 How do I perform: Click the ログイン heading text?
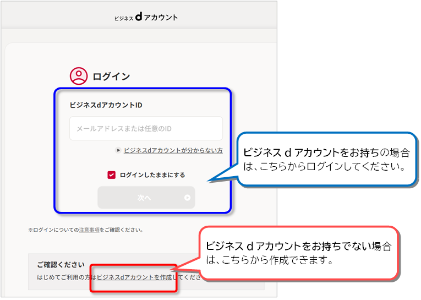(x=111, y=77)
